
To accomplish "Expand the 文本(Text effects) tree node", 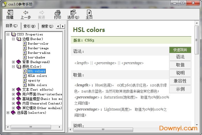I will coord(13,90).
